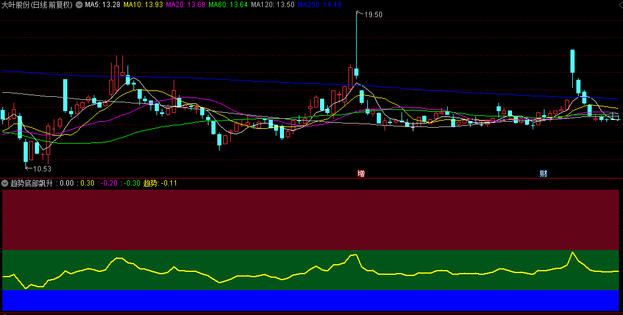
Task: Select the MA10: 13.93 label
Action: coord(143,5)
